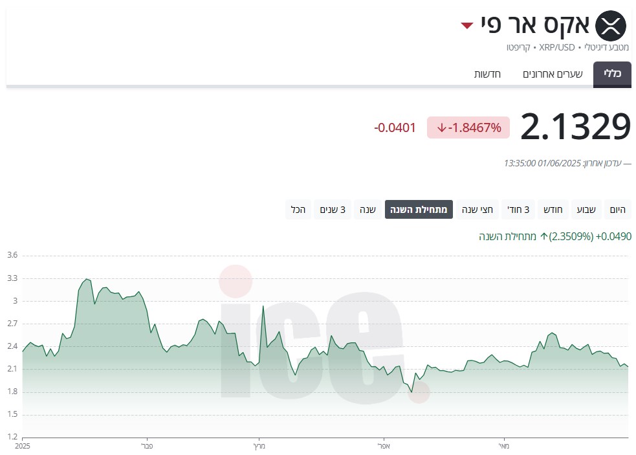Switch chart to the שנה range
Viewport: 636px width, 455px height.
368,210
